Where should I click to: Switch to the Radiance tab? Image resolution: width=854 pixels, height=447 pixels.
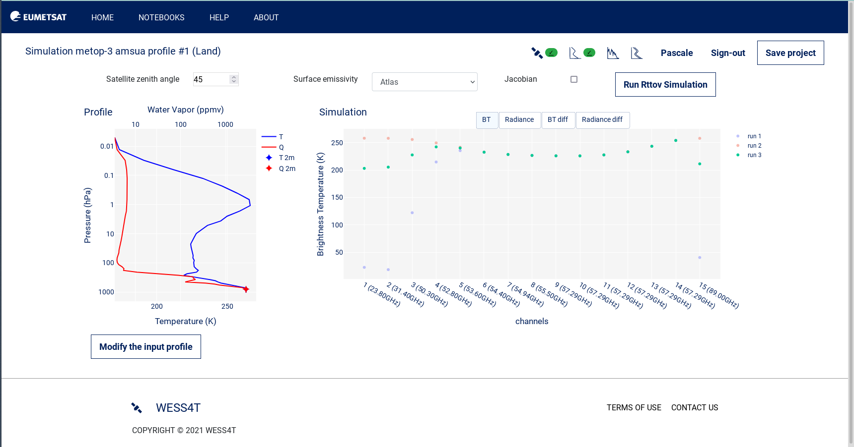(x=519, y=120)
